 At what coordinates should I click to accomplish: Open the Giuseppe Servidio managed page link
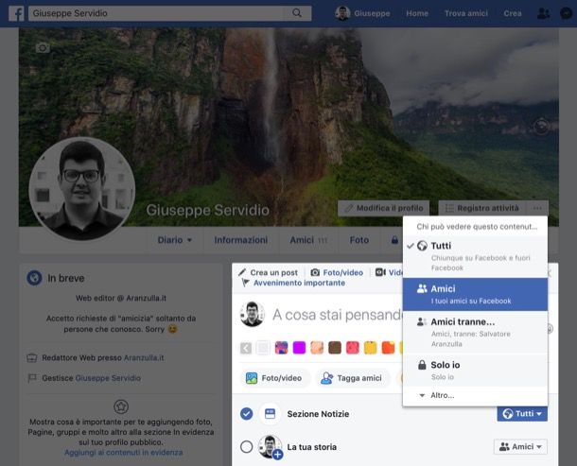108,378
